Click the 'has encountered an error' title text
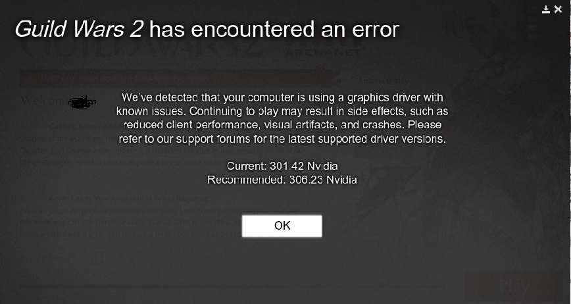 click(x=274, y=29)
